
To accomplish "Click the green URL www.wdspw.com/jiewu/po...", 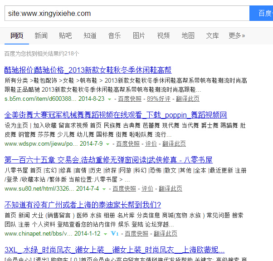I will (41, 144).
